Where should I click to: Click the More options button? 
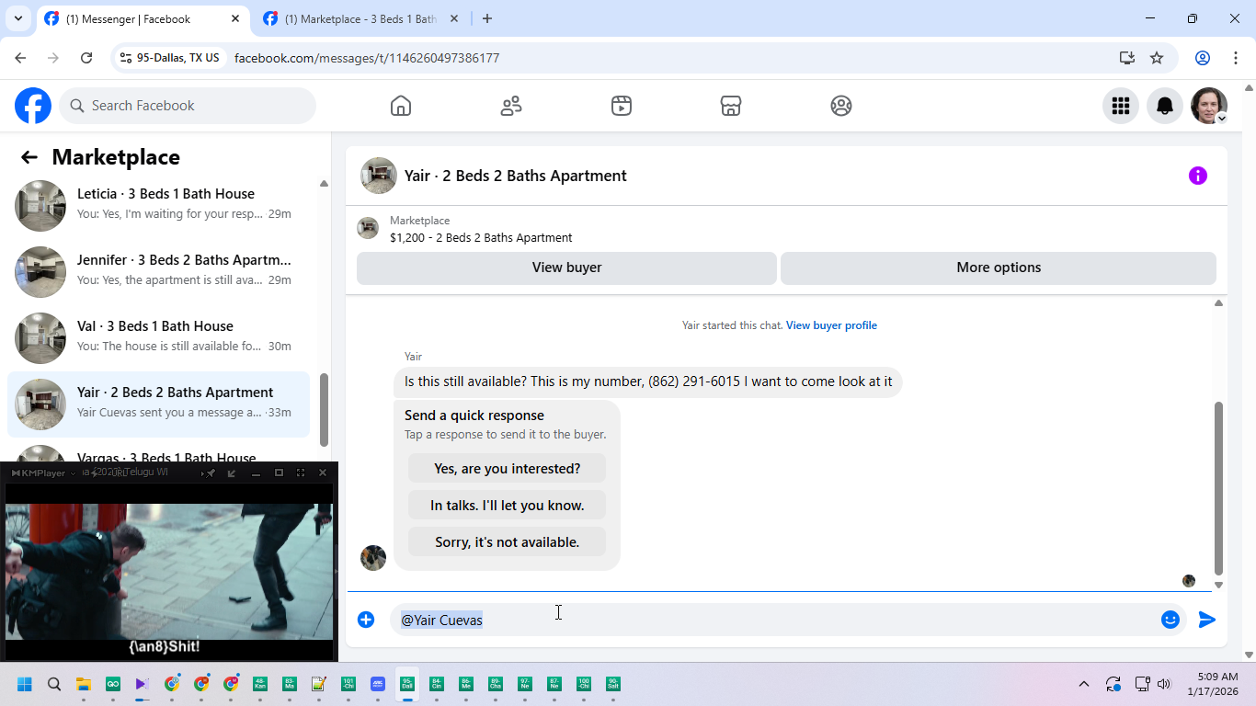click(999, 268)
